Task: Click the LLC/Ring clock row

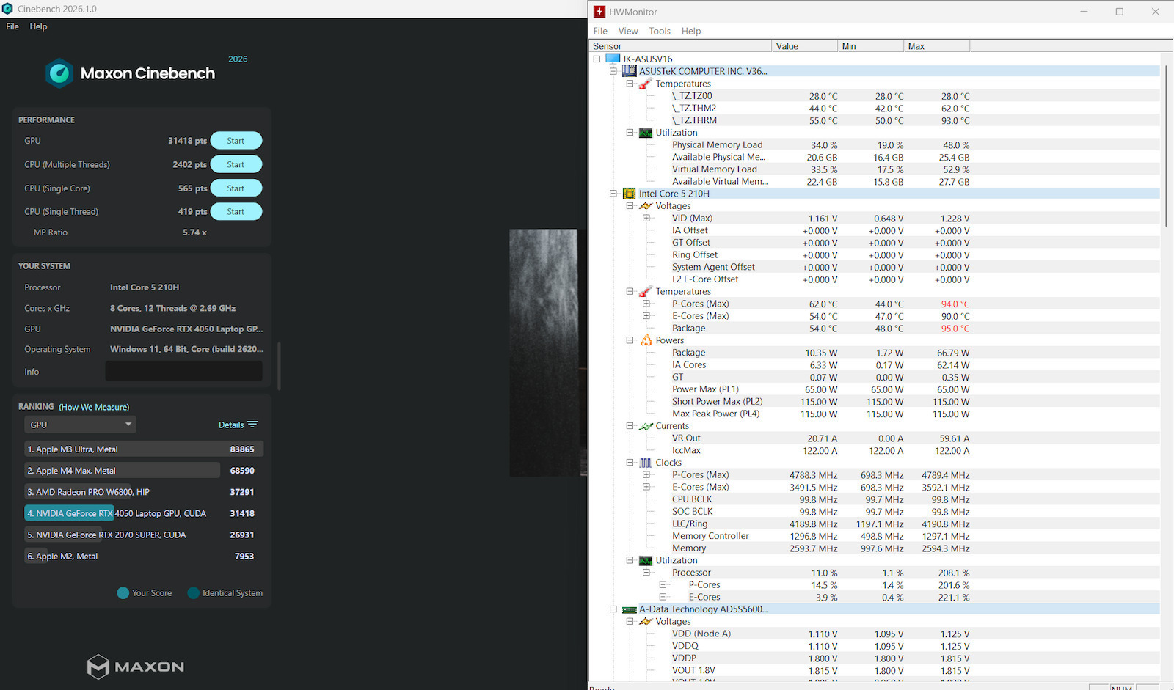Action: click(875, 524)
